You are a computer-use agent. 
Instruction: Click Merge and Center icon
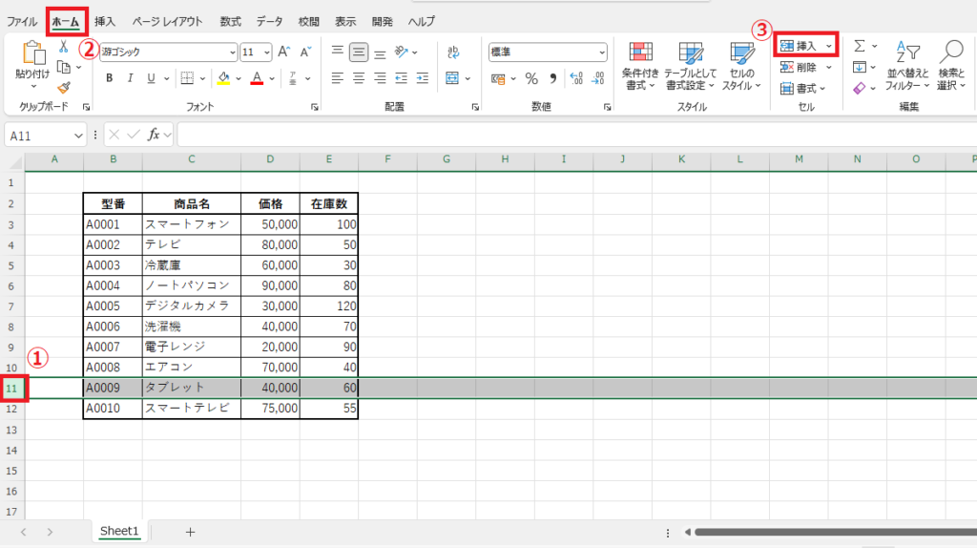[x=452, y=78]
